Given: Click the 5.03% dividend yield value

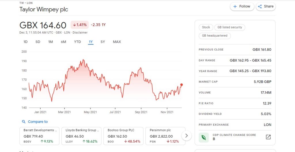Looking at the screenshot, I should [x=266, y=114].
